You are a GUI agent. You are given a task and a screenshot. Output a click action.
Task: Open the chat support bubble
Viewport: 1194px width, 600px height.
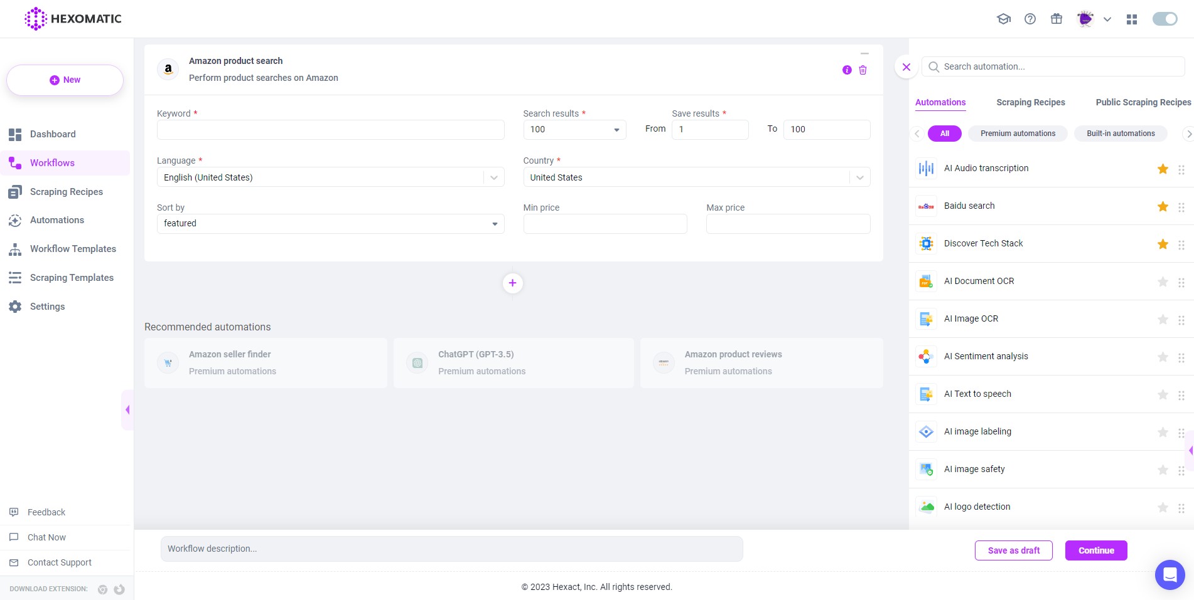click(x=1170, y=574)
